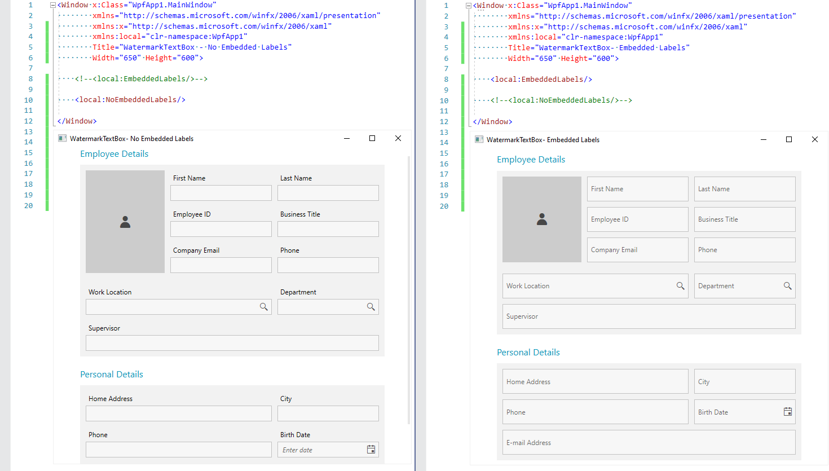Focus Phone box under Employee Details, left window
This screenshot has width=829, height=471.
point(328,265)
